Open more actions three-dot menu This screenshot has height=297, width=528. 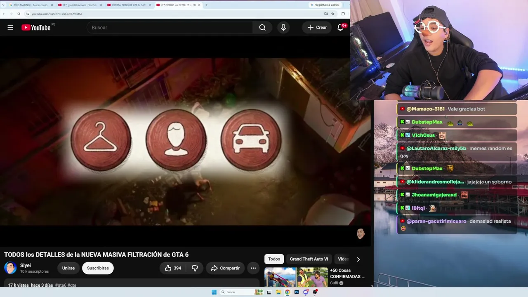click(253, 268)
